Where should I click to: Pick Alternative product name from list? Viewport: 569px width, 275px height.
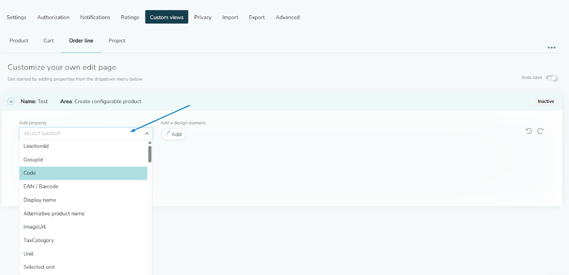(x=54, y=214)
